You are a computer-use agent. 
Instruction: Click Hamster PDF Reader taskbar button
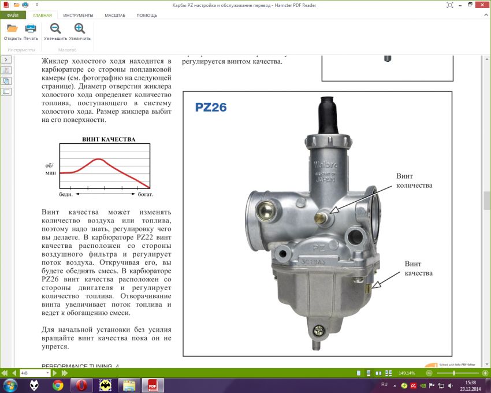point(153,385)
